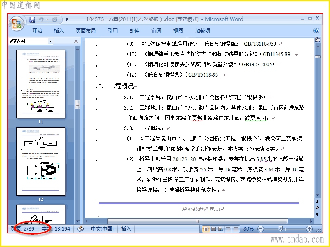Screen dimensions: 330x247
Task: Zoom out with the minus button
Action: click(x=261, y=229)
